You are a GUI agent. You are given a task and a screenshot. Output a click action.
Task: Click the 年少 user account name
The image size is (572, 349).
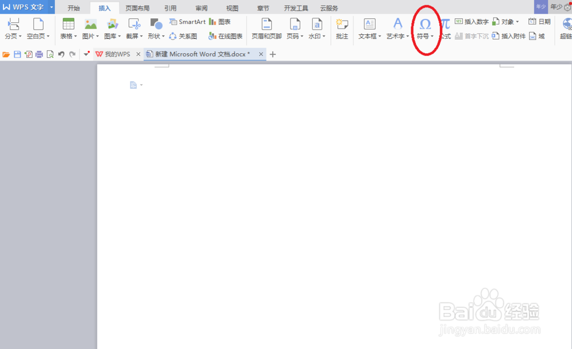coord(557,7)
